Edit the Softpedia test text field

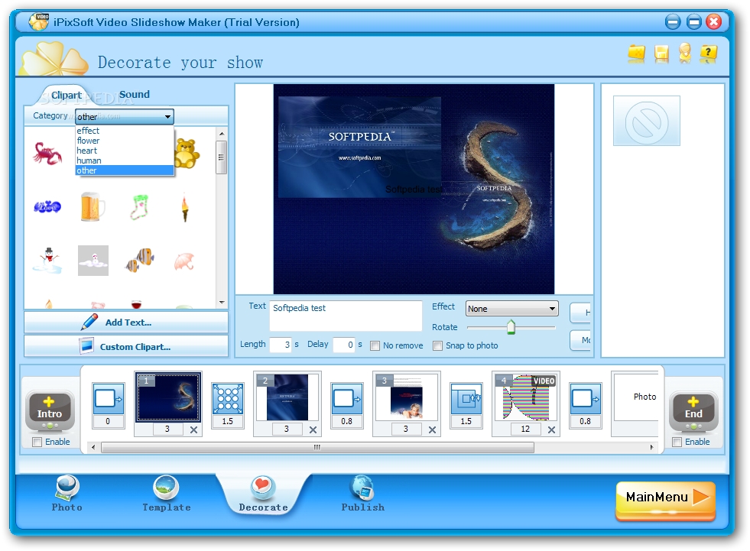346,316
